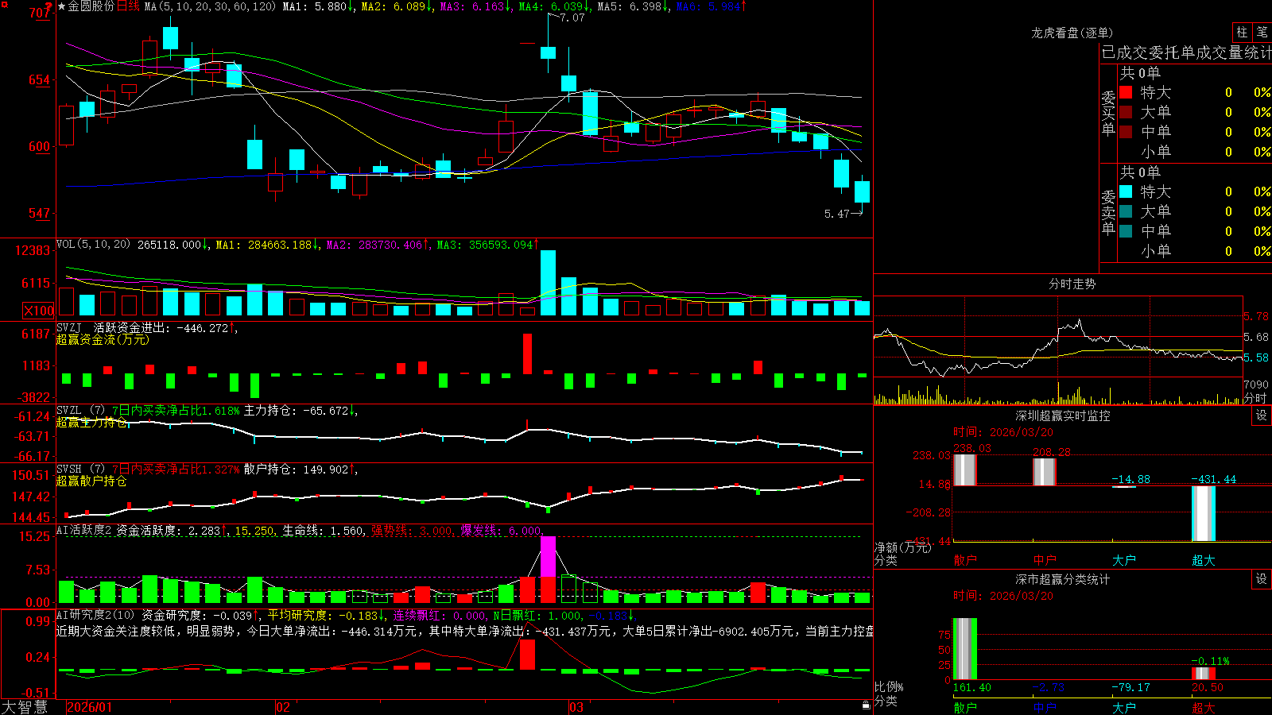The width and height of the screenshot is (1272, 715).
Task: Click the 02 month timeline marker
Action: click(283, 707)
